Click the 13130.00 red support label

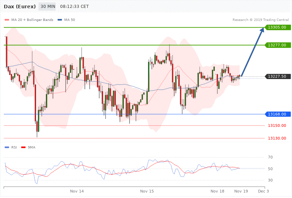pyautogui.click(x=277, y=138)
